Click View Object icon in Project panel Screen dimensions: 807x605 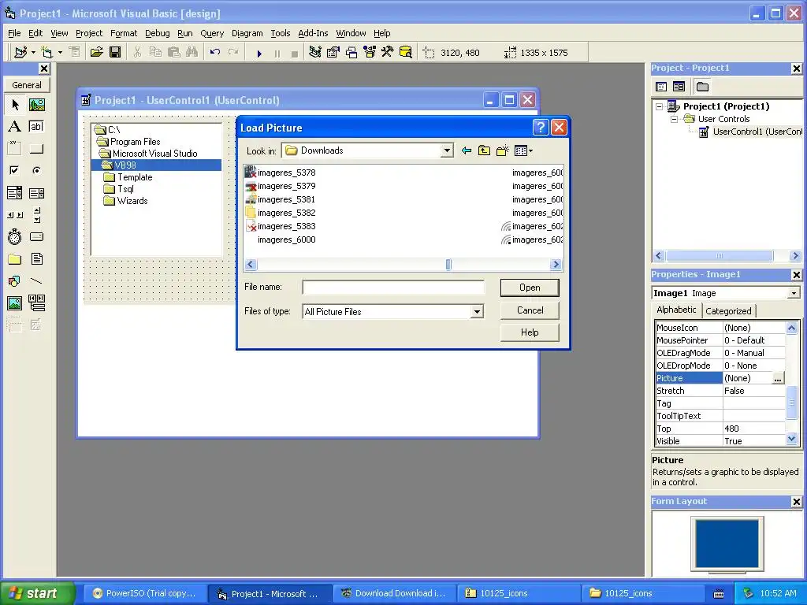tap(679, 87)
